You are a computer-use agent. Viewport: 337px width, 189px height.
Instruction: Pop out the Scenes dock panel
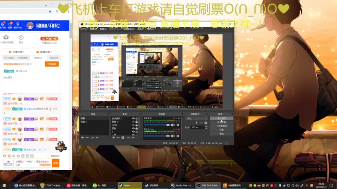(108, 114)
